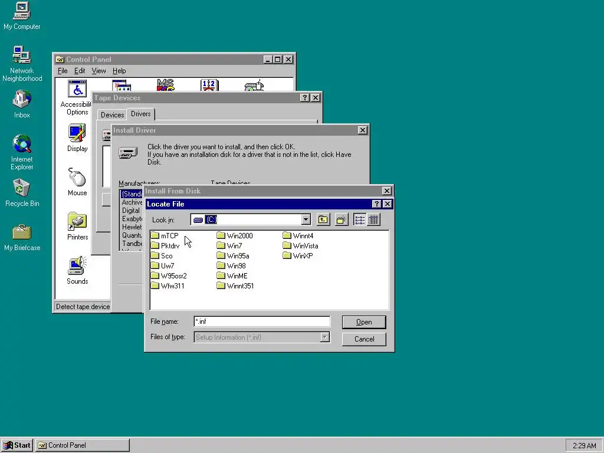Click the help question mark in Locate File

(377, 204)
